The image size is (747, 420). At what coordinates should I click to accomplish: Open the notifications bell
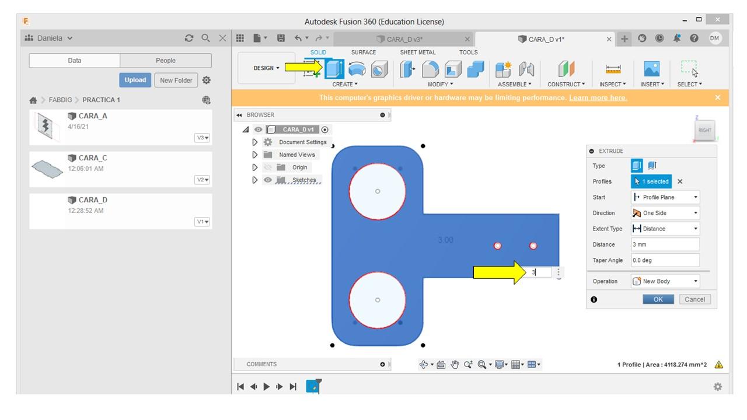coord(677,38)
